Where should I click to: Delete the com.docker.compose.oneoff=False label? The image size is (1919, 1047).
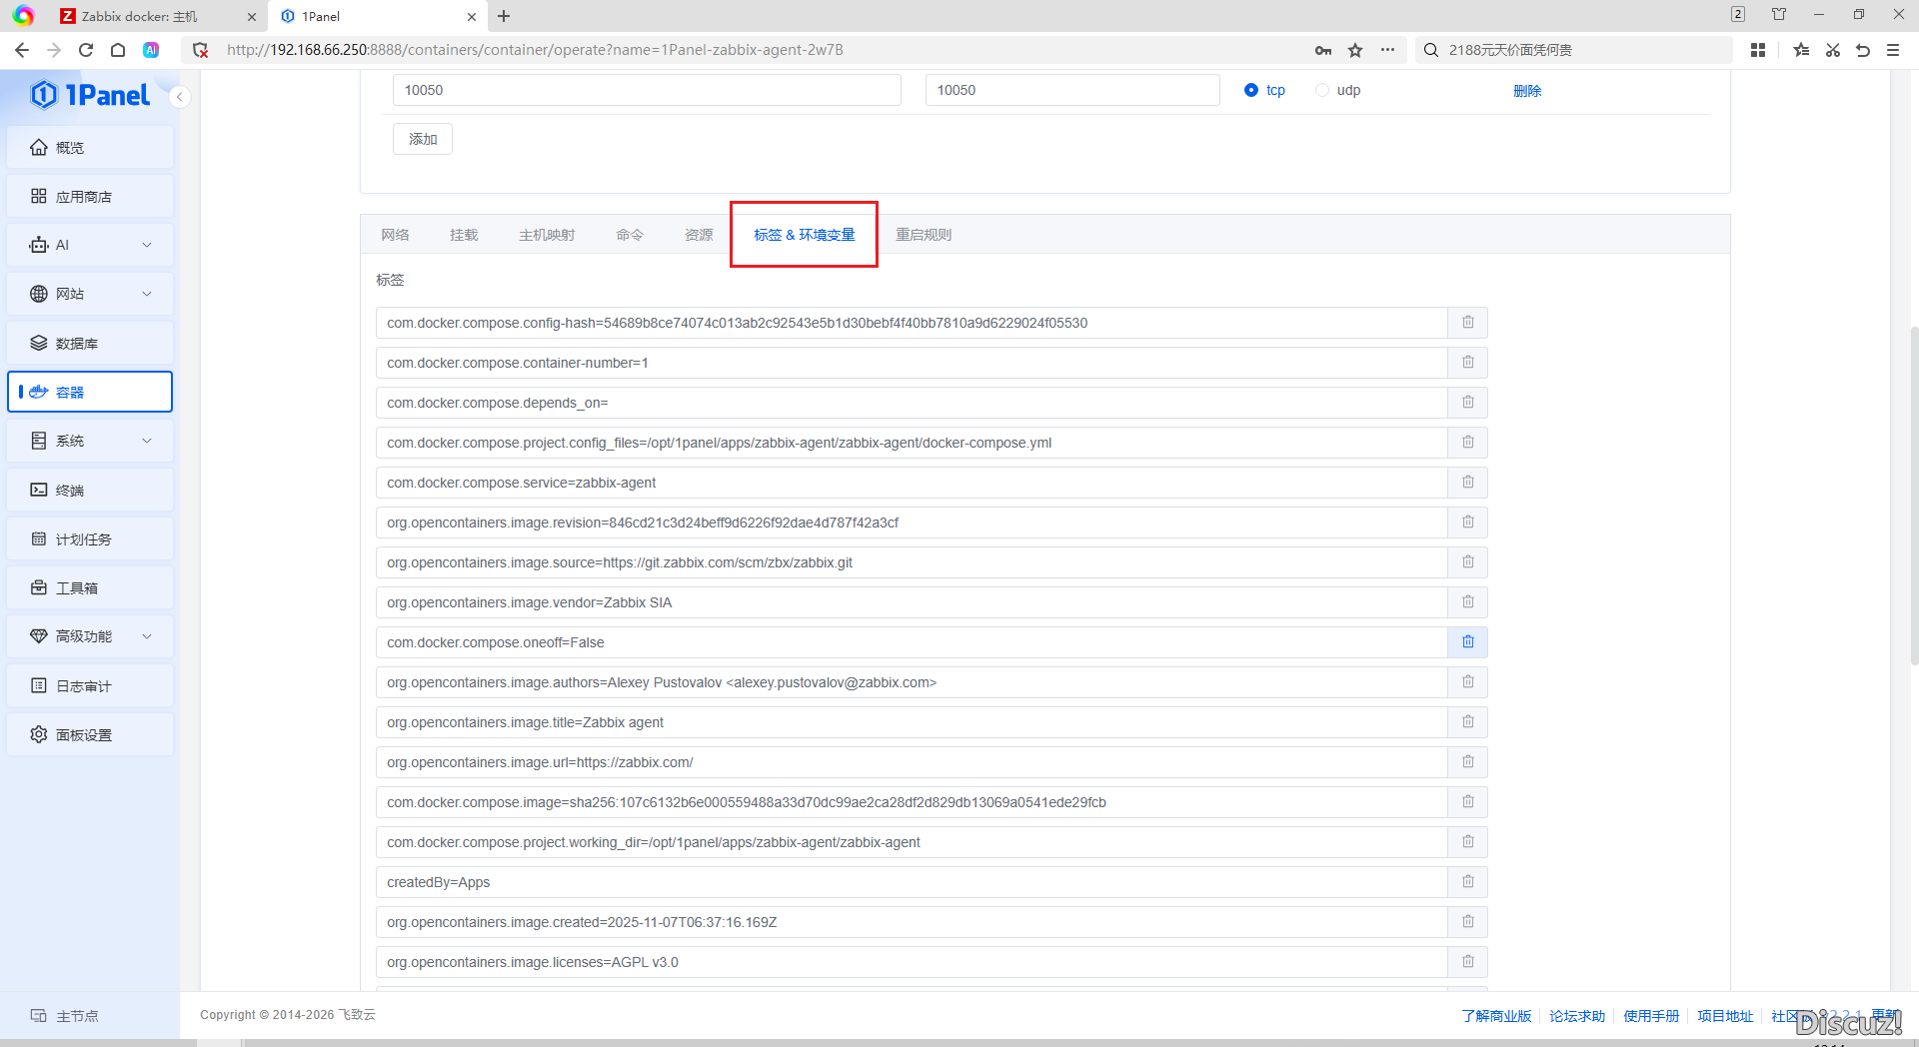click(1467, 642)
